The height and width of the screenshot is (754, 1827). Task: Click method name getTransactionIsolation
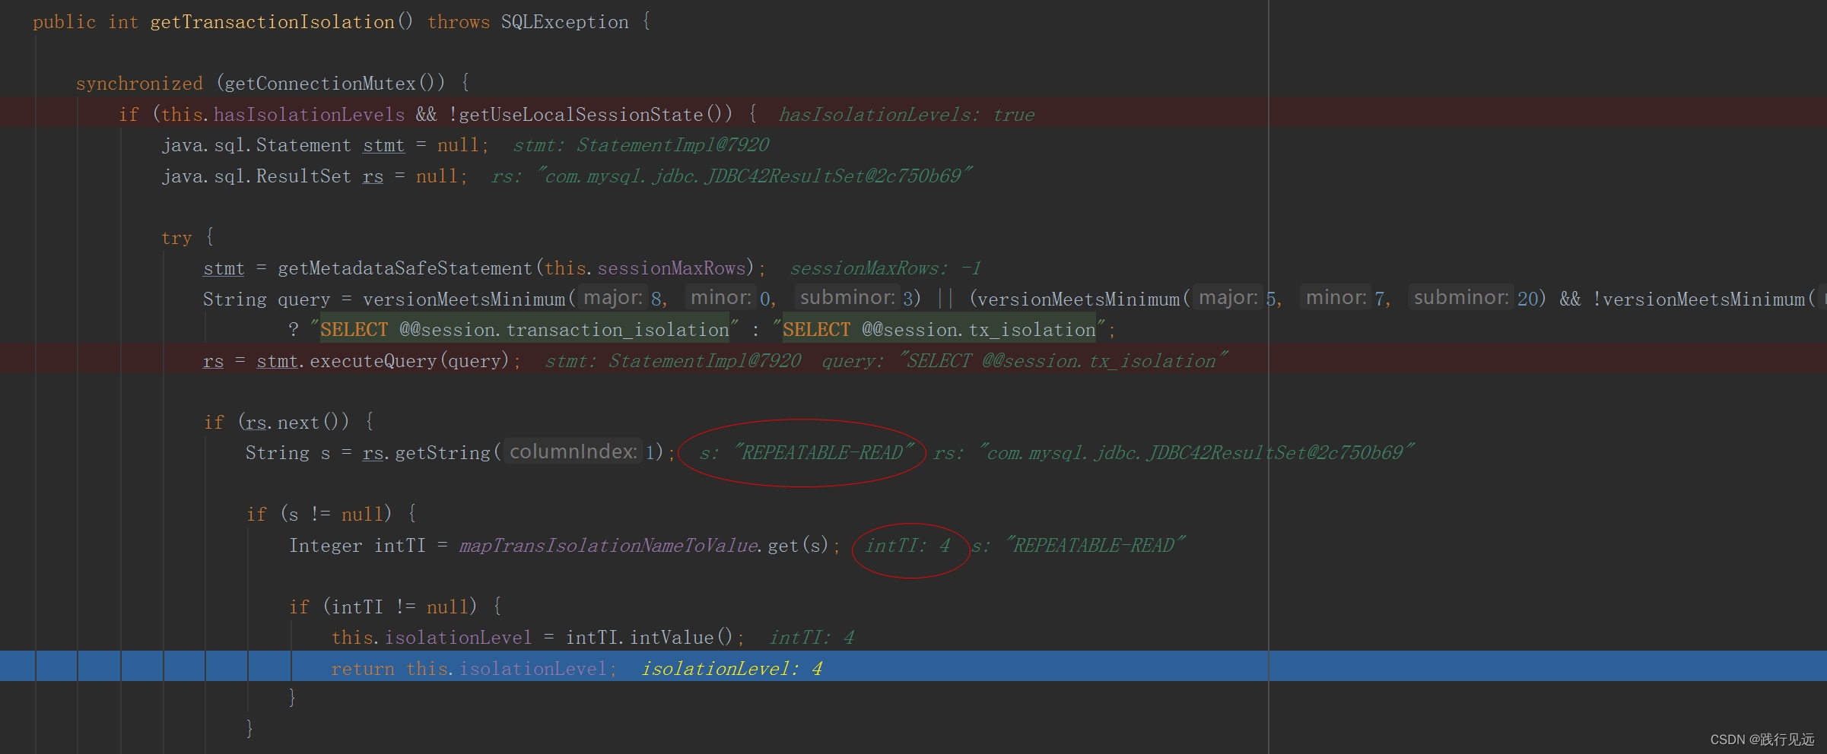point(272,22)
